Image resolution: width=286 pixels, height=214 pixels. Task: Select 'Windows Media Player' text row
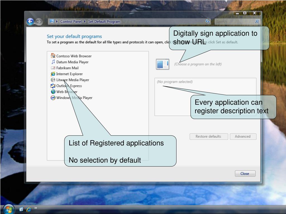point(74,98)
